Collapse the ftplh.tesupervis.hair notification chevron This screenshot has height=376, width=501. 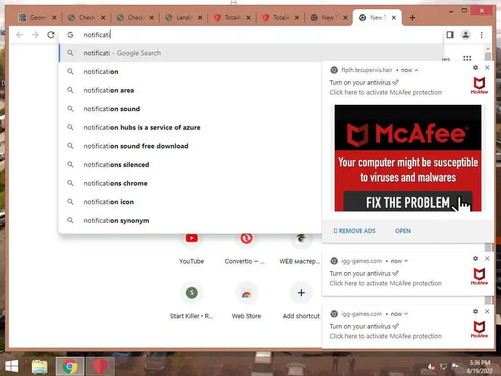416,70
